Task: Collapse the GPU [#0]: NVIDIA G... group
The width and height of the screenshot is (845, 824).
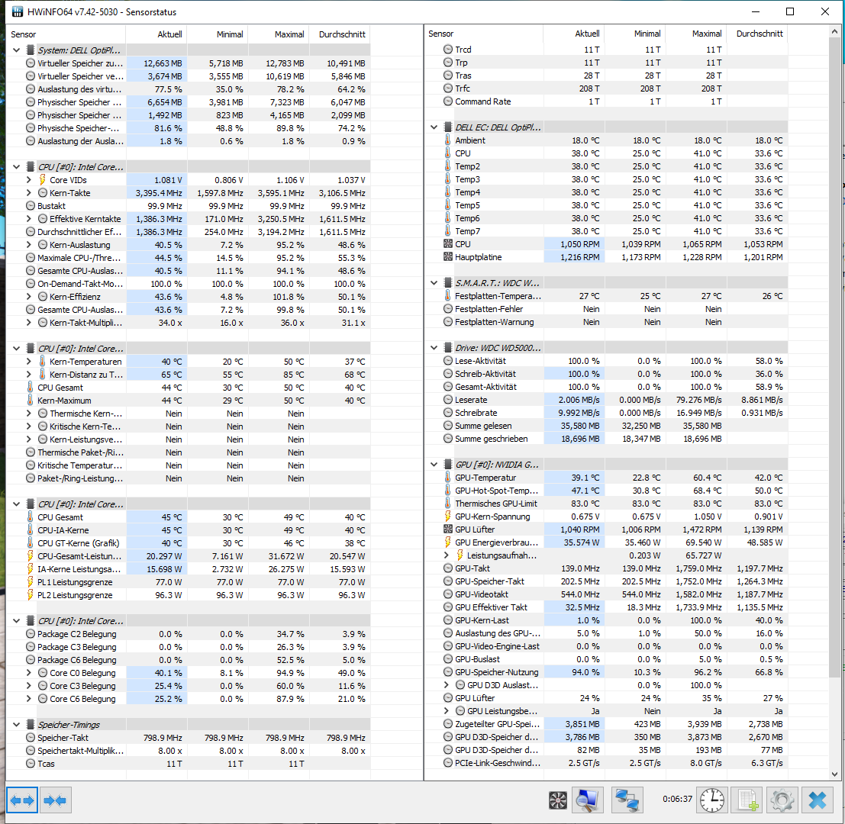Action: click(434, 464)
